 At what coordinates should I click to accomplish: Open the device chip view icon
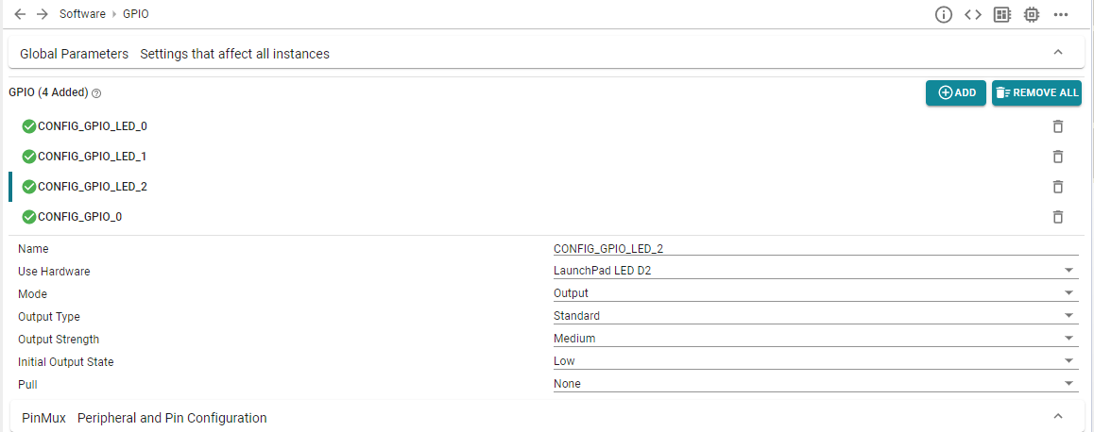(x=1032, y=15)
